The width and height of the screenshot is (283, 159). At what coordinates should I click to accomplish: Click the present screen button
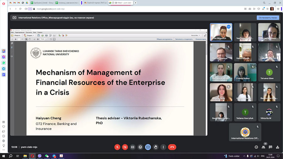148,147
